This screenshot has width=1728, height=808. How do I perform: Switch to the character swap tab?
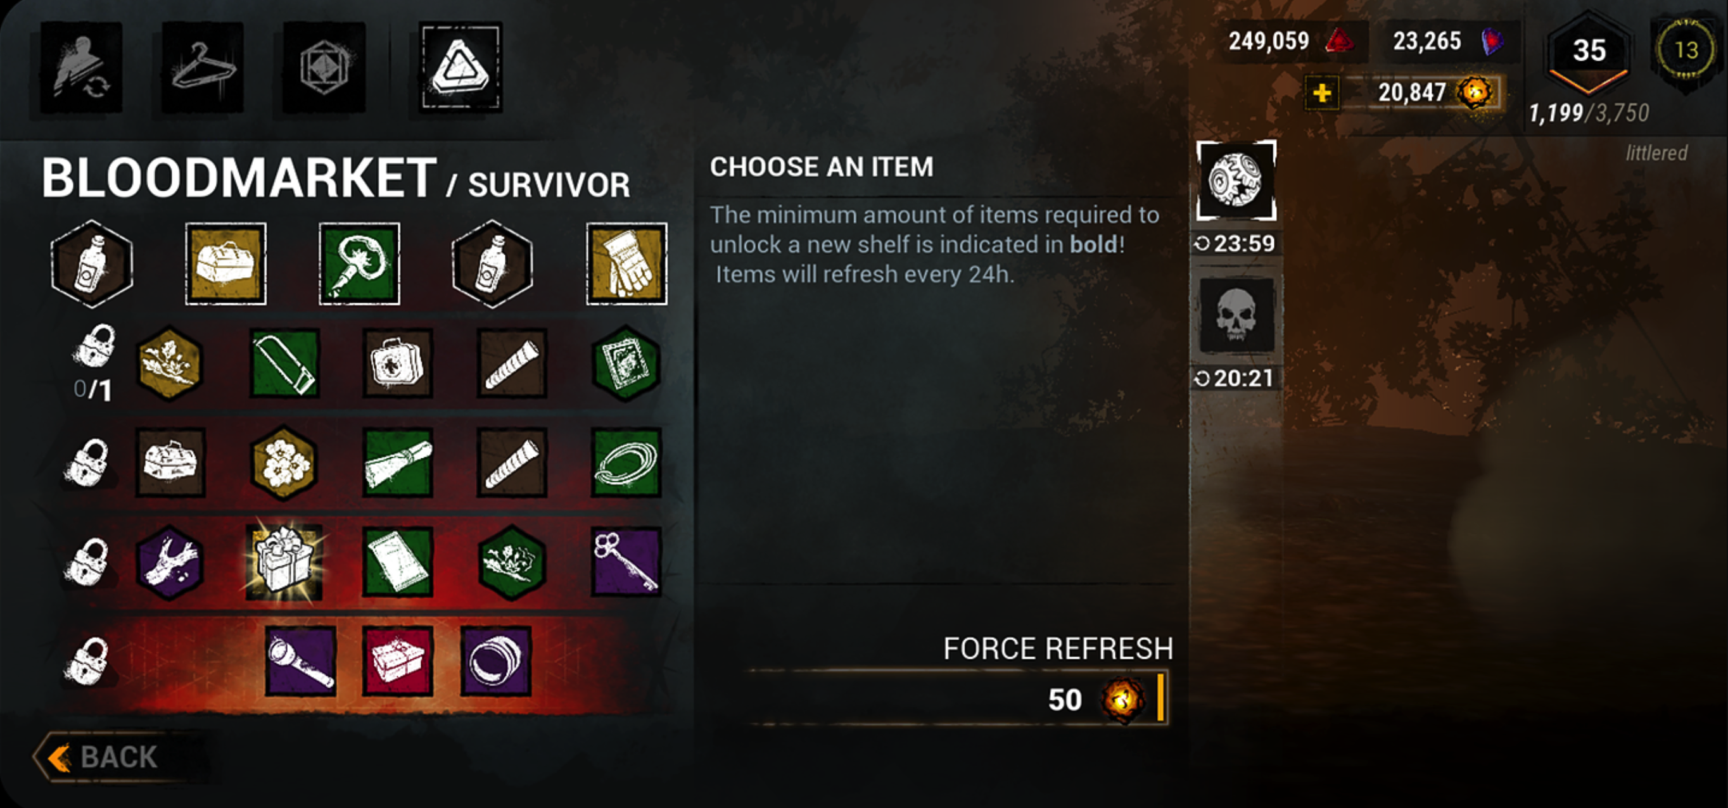(81, 66)
